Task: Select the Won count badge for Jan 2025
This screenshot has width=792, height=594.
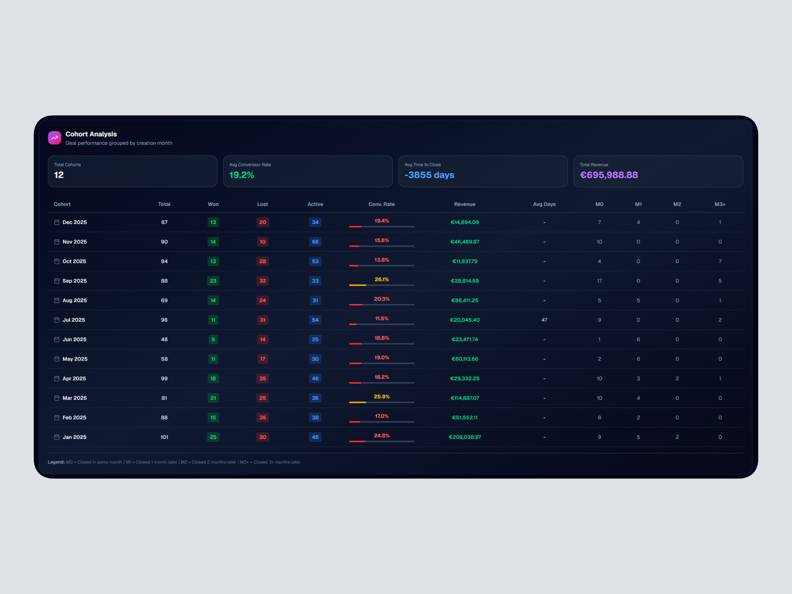Action: pyautogui.click(x=213, y=437)
